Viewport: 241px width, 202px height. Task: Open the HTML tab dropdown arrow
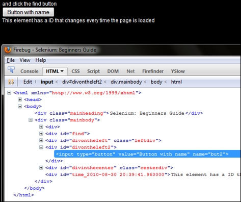click(x=62, y=71)
